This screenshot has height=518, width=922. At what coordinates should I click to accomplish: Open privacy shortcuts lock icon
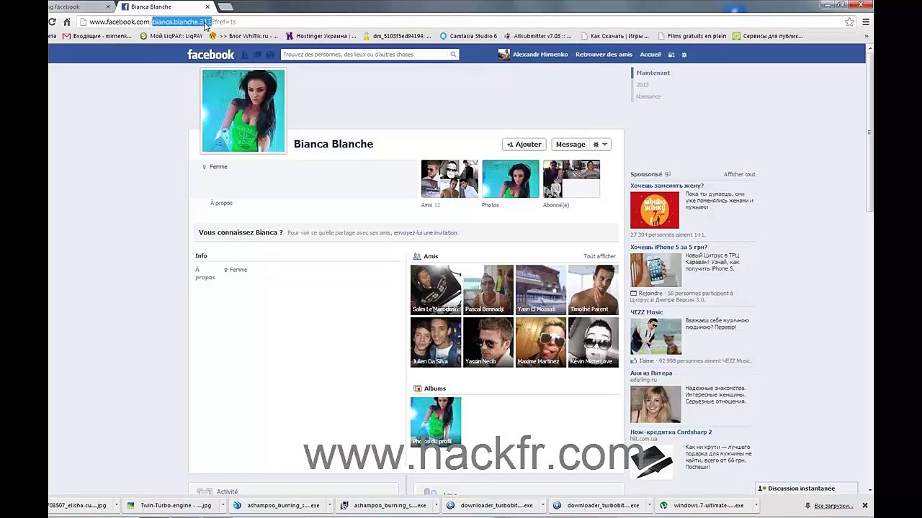[671, 55]
